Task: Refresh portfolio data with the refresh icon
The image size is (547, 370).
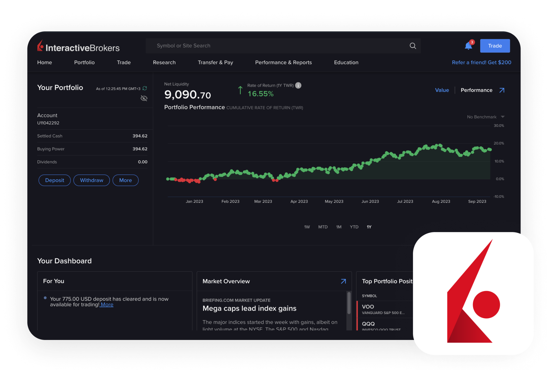Action: click(x=145, y=88)
